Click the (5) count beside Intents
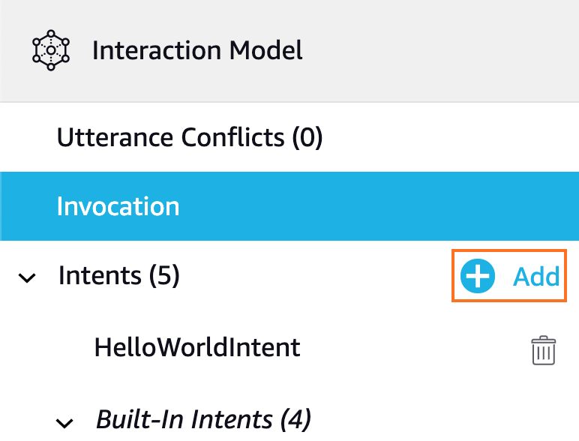 tap(164, 275)
